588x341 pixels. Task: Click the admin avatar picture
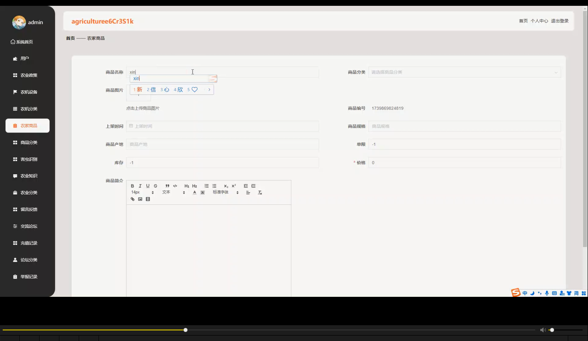point(19,22)
